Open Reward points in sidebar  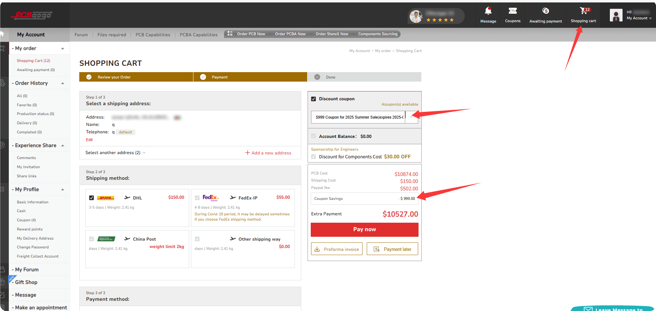click(x=30, y=229)
